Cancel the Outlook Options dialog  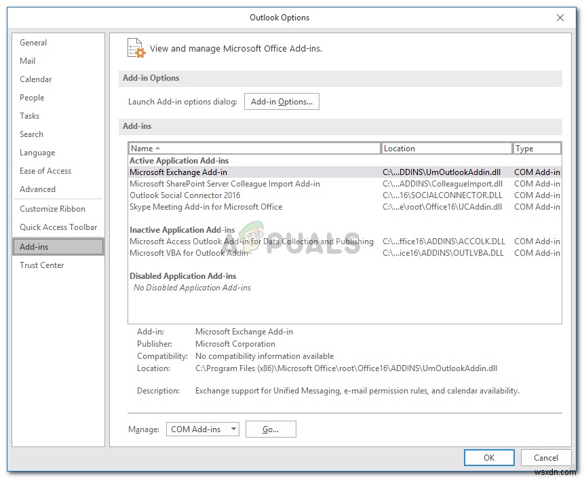click(545, 457)
